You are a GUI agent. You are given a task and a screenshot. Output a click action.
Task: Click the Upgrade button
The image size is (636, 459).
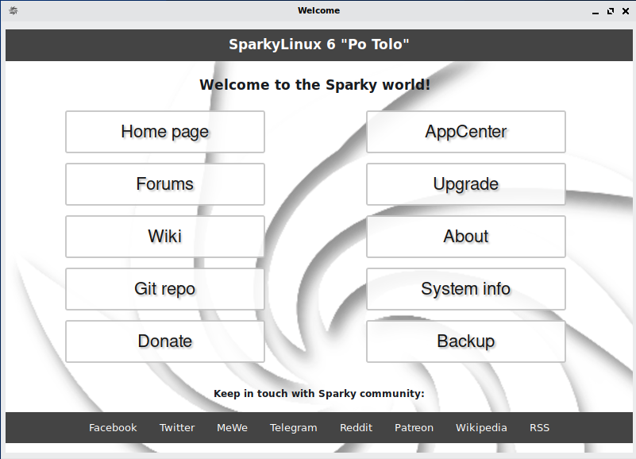tap(465, 184)
